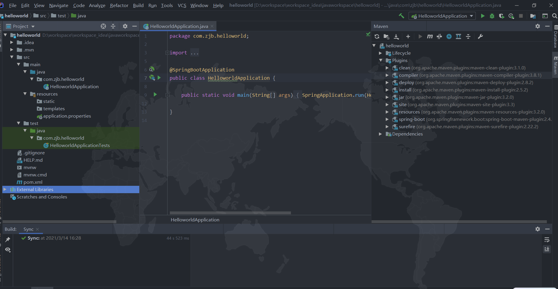Expand Lifecycle in Maven panel
The width and height of the screenshot is (558, 289).
coord(380,53)
